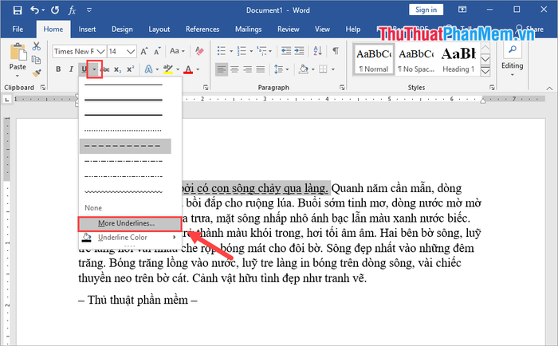The width and height of the screenshot is (558, 346).
Task: Expand the Styles gallery more arrow
Action: point(485,72)
